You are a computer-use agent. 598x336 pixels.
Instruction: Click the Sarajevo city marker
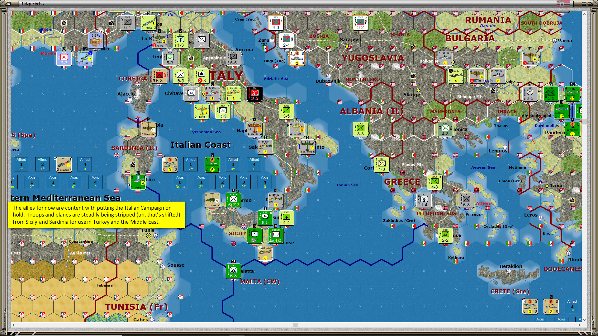pos(347,46)
